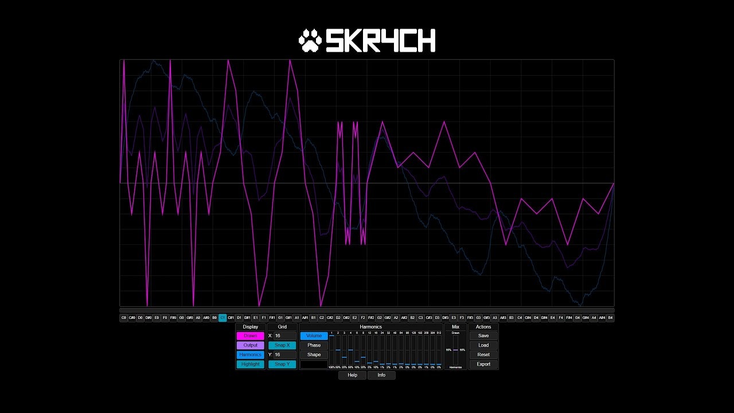Click the Drawn/Harmonics mix slider
734x413 pixels.
click(x=455, y=350)
